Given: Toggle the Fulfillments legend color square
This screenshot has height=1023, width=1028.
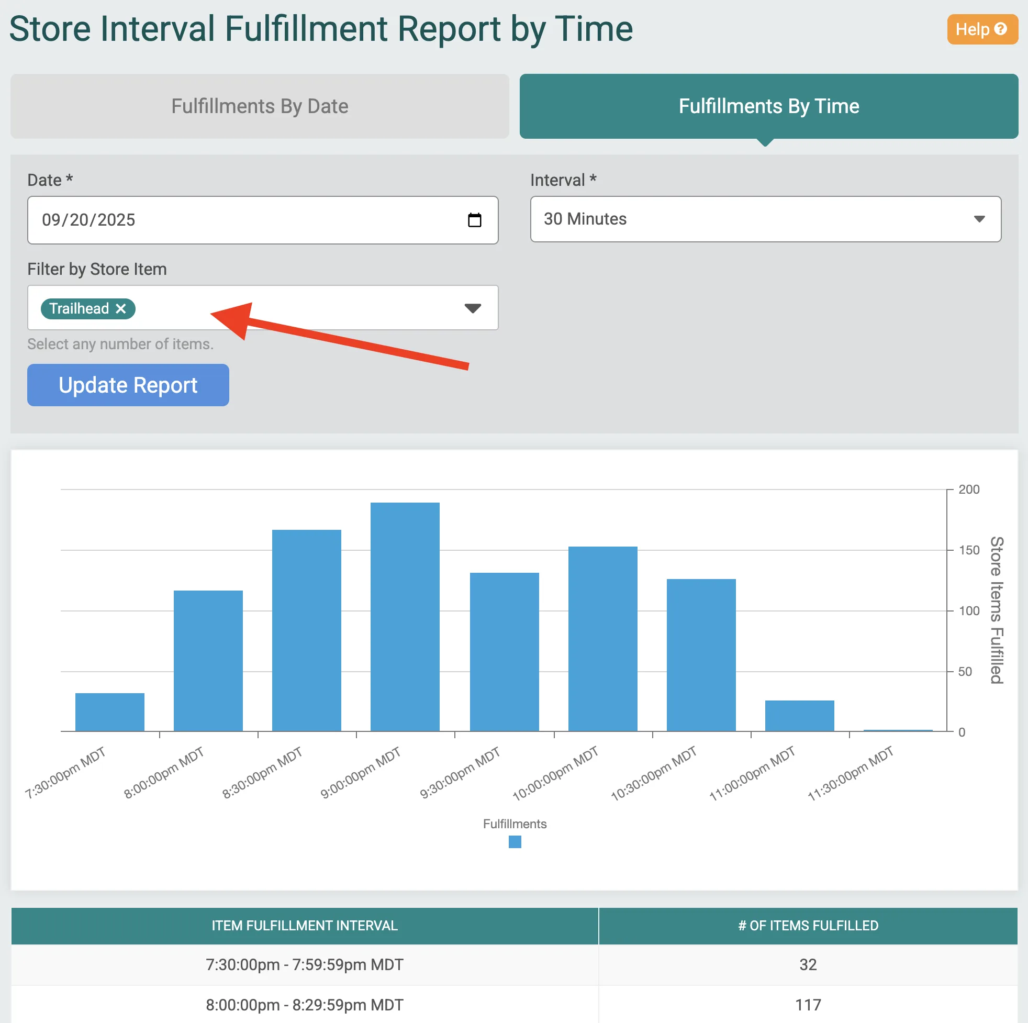Looking at the screenshot, I should 515,841.
